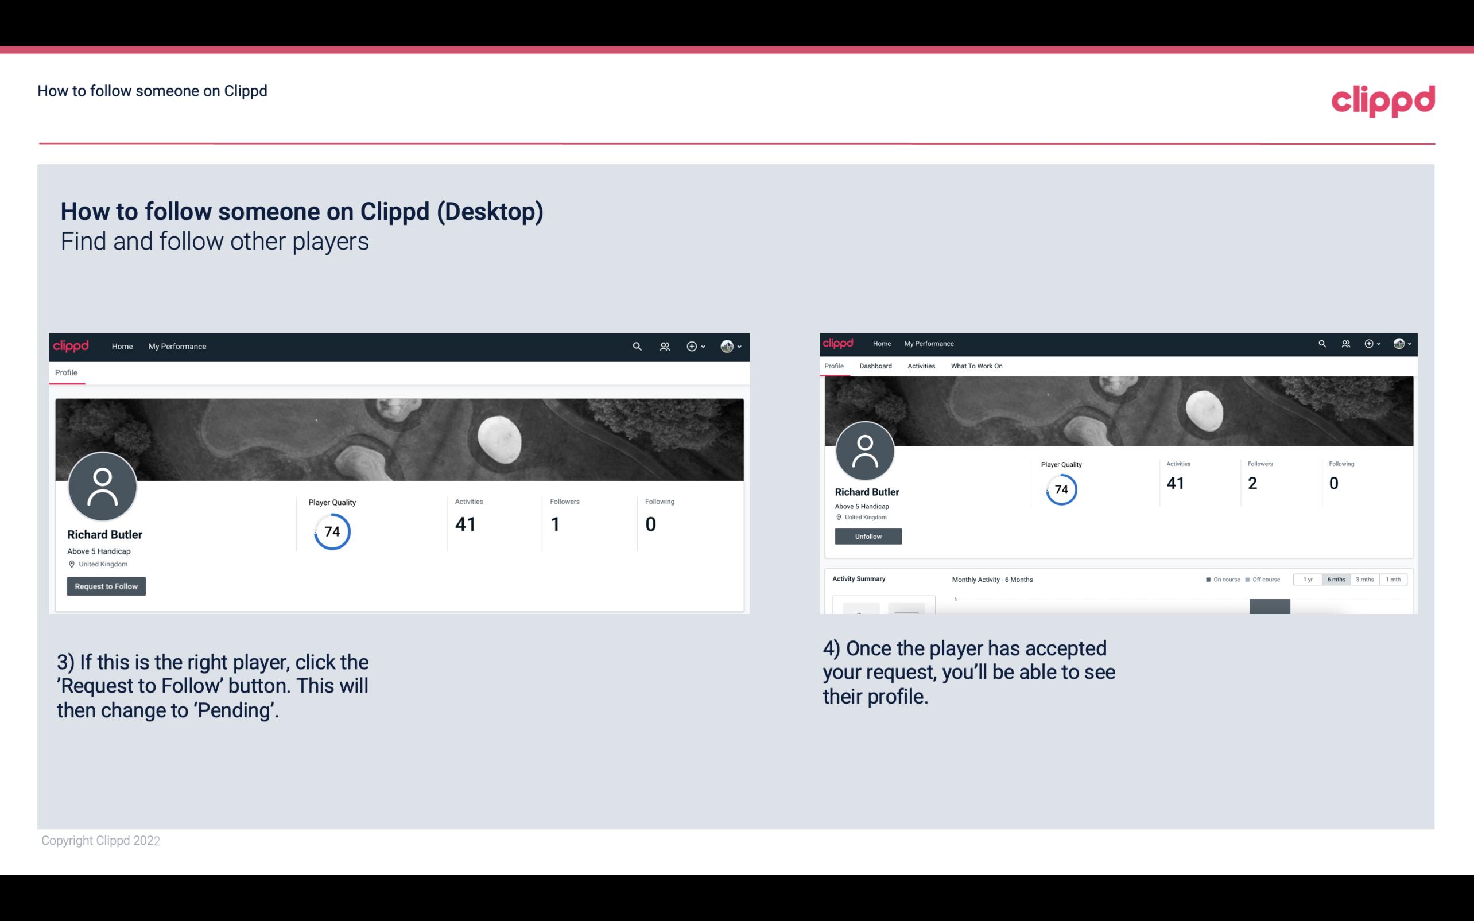
Task: Click the Request to Follow button
Action: pos(106,586)
